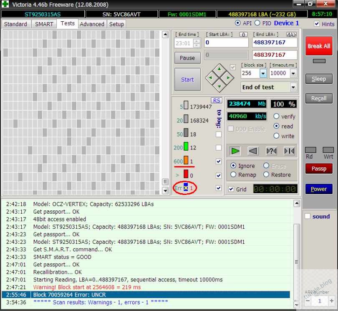
Task: Select the Restore error action
Action: point(266,174)
